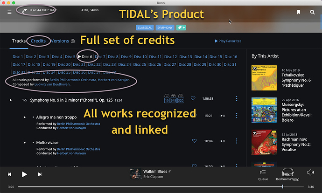
Task: Switch to the Tracks tab
Action: coord(19,41)
